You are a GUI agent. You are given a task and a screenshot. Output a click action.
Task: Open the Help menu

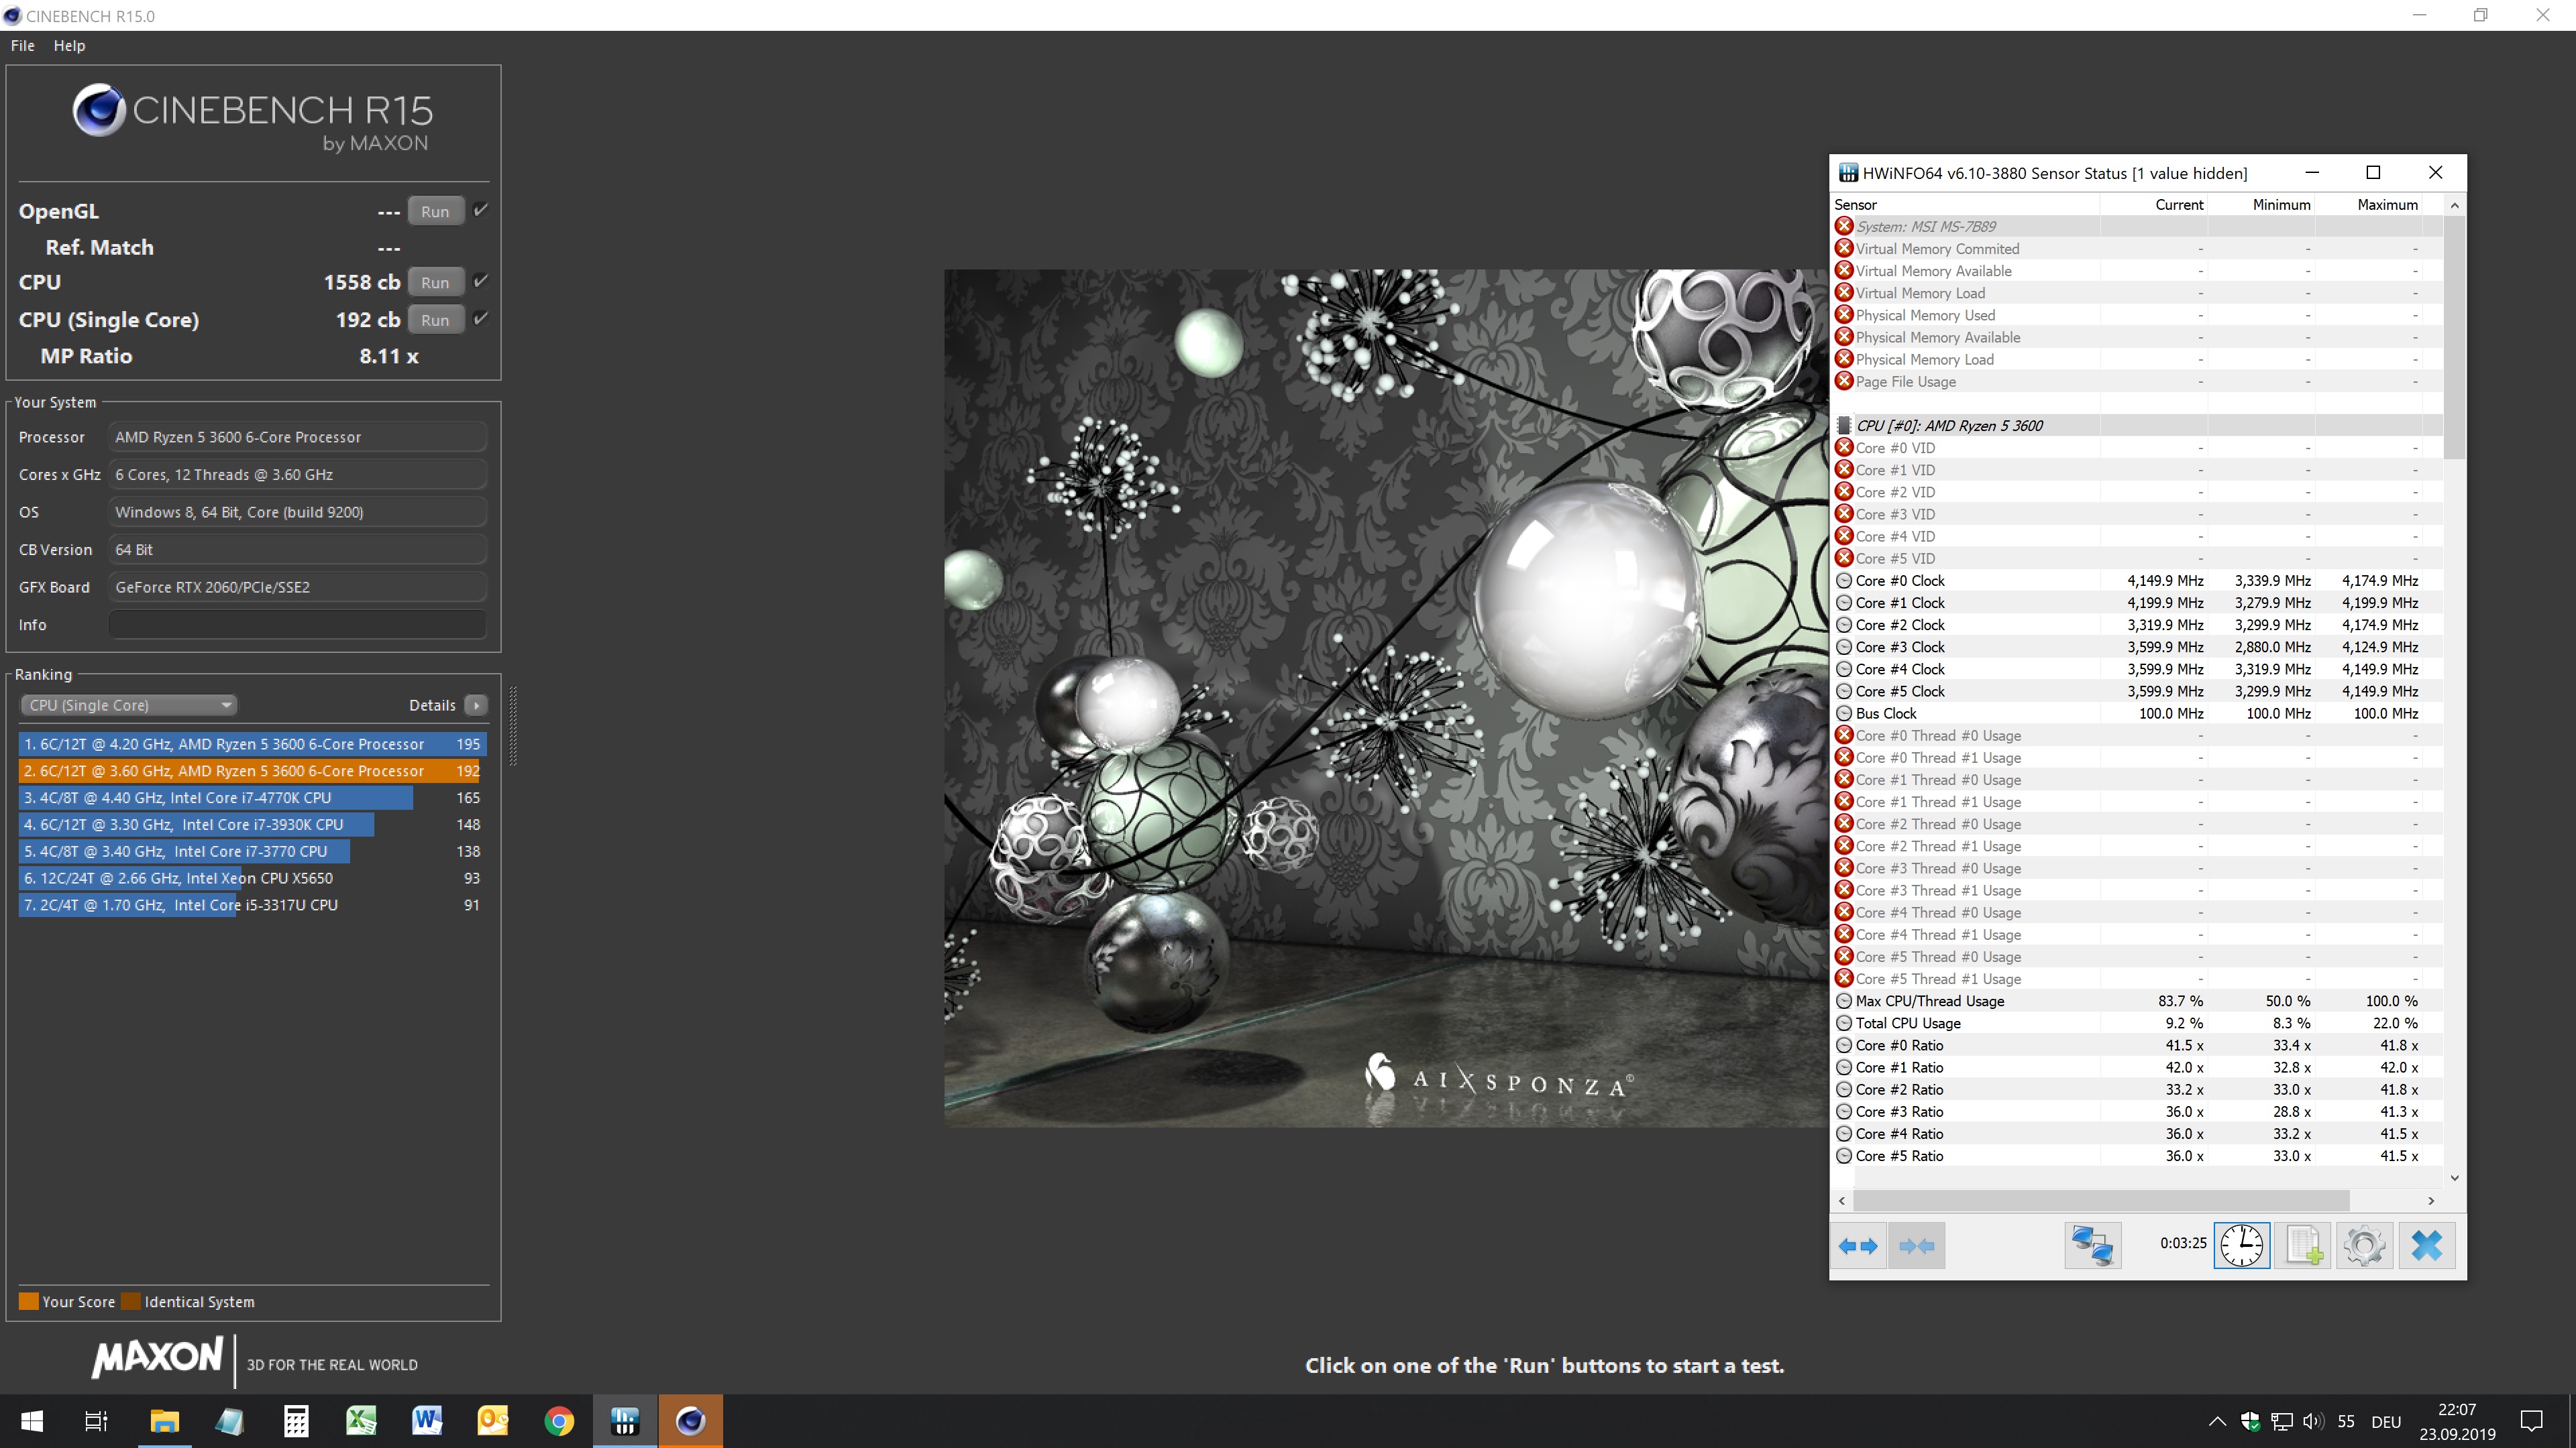pos(69,45)
